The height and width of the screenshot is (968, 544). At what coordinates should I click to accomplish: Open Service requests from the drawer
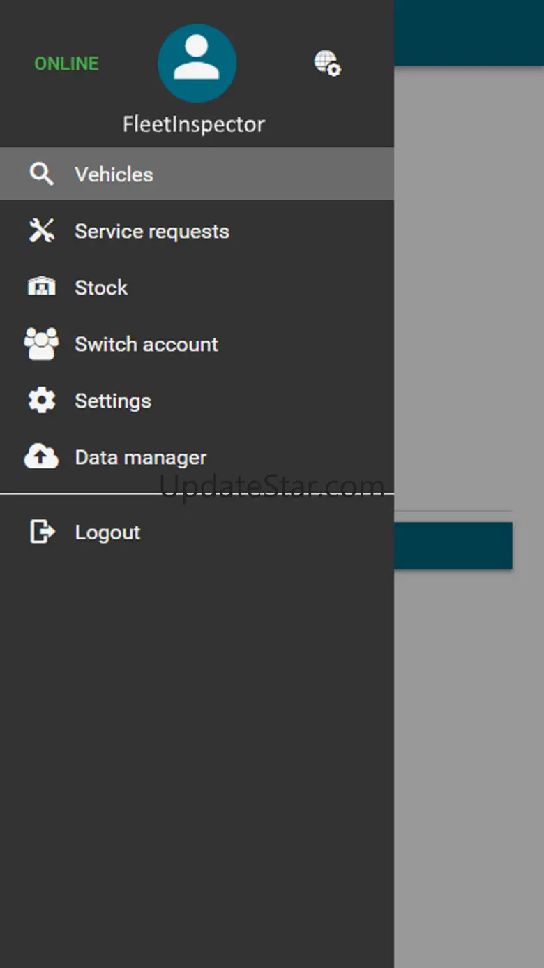click(197, 230)
